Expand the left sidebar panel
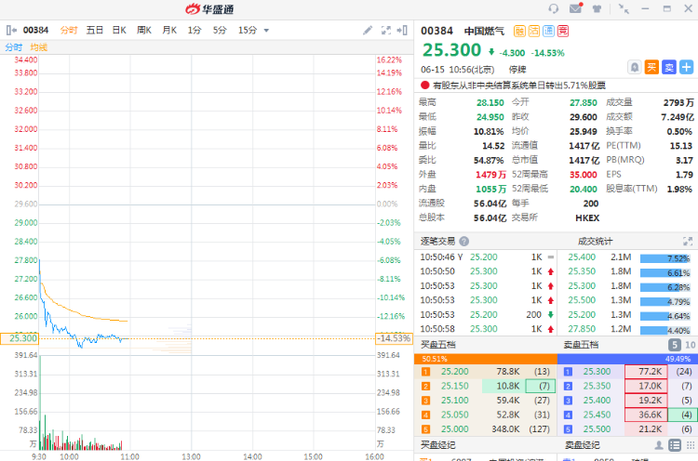This screenshot has width=698, height=461. point(11,30)
